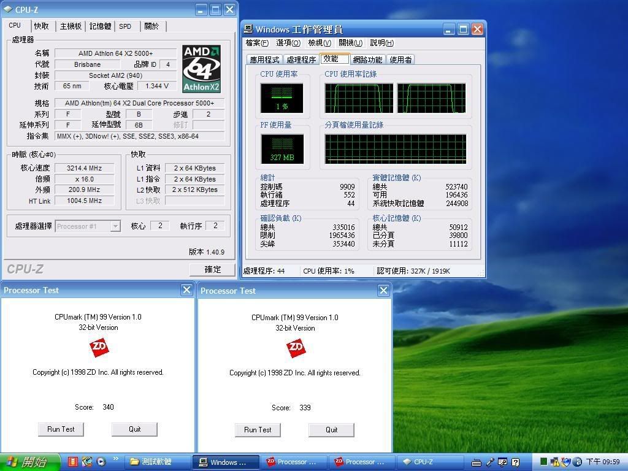Click Quit in left Processor Test
Viewport: 628px width, 471px height.
coord(134,429)
